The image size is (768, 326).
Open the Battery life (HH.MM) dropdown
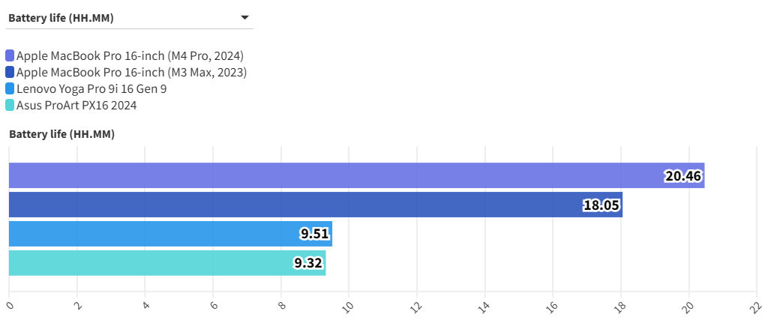[127, 18]
